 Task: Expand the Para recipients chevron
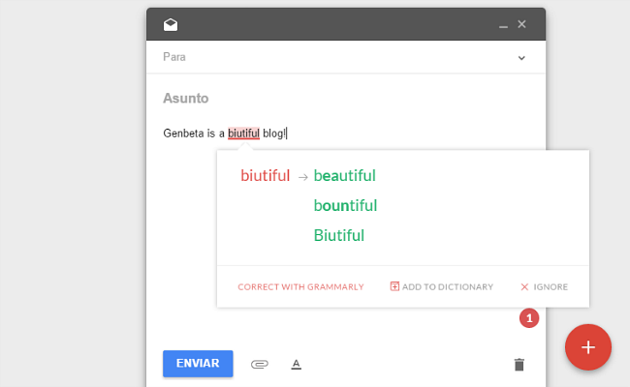tap(521, 58)
